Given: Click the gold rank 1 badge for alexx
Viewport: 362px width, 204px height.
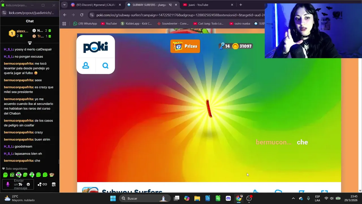Looking at the screenshot, I should 12,33.
